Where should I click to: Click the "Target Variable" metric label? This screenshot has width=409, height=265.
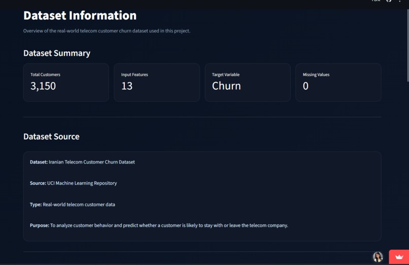[x=226, y=75]
